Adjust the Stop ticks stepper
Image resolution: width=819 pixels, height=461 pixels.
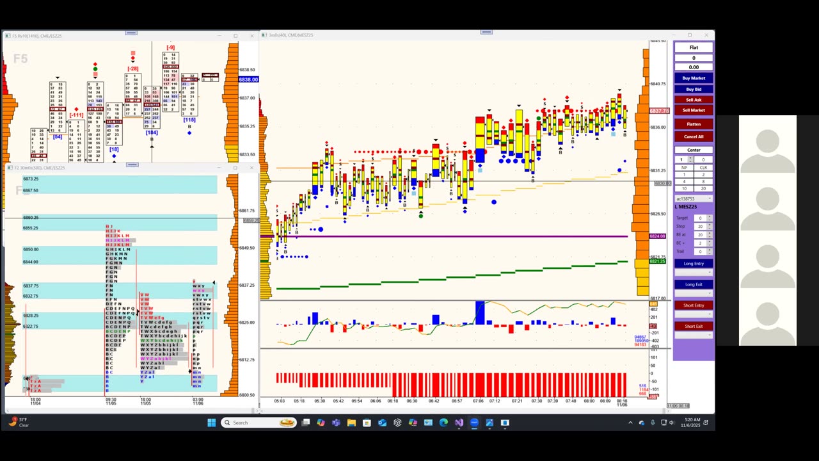[710, 227]
